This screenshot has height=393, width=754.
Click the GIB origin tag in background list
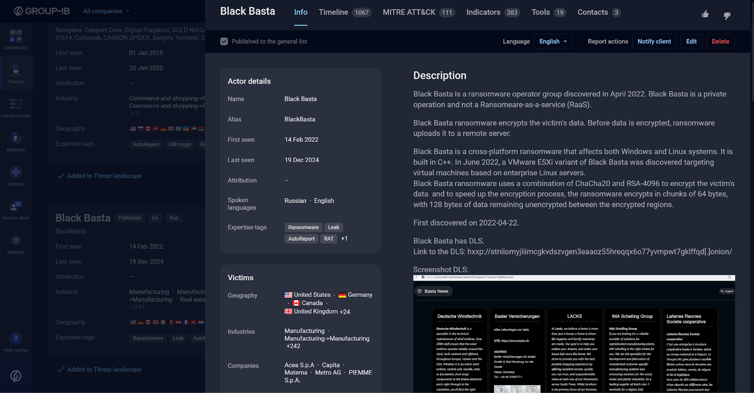[180, 145]
